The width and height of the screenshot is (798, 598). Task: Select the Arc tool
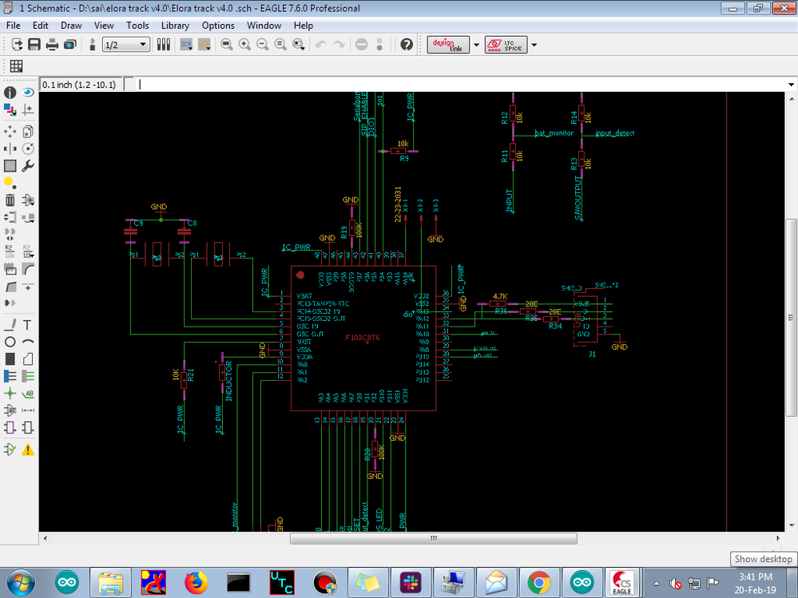pos(28,342)
